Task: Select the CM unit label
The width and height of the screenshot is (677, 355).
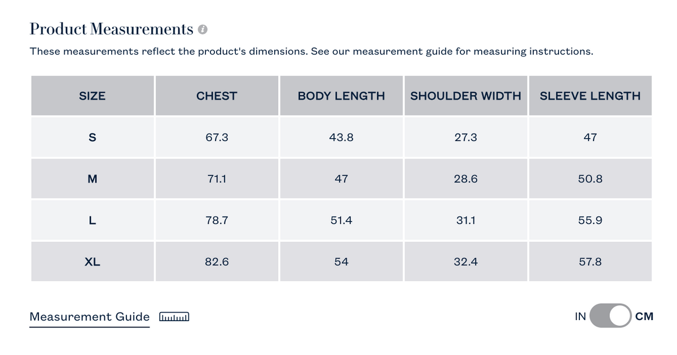Action: click(x=644, y=317)
